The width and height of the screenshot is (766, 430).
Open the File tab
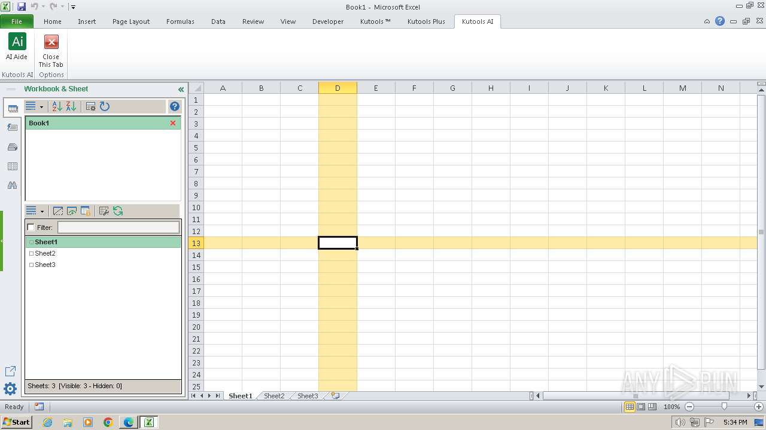(x=17, y=21)
